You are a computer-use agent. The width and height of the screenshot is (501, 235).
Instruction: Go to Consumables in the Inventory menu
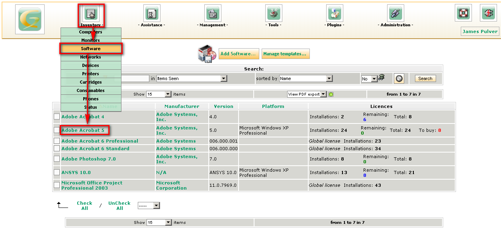click(x=91, y=90)
